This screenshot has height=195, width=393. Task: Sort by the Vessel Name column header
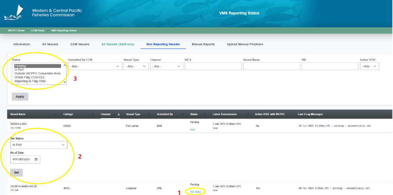click(x=18, y=114)
